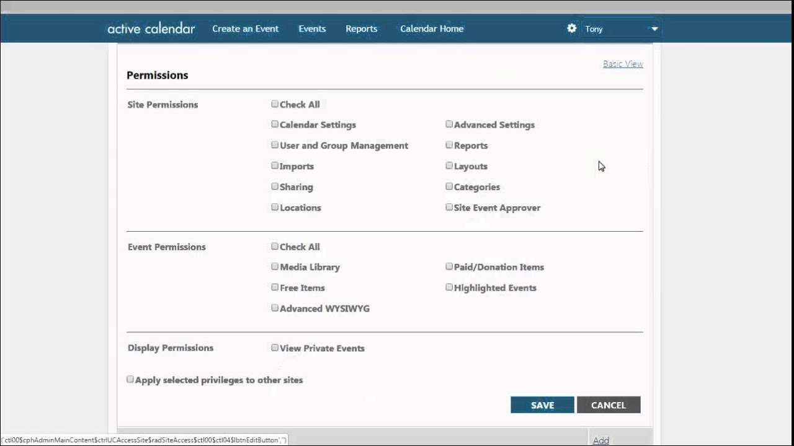Enable Site Event Approver checkbox
The height and width of the screenshot is (446, 794).
click(x=449, y=207)
